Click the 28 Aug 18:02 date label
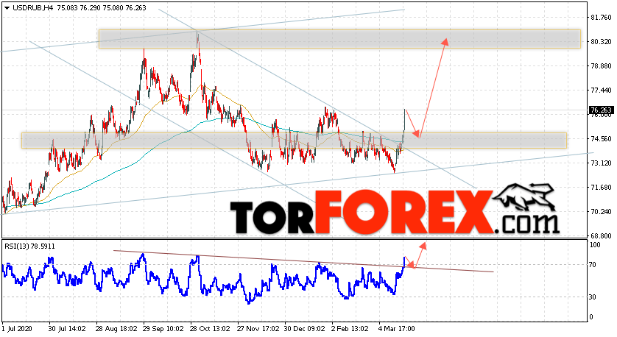The image size is (617, 337). pos(116,328)
